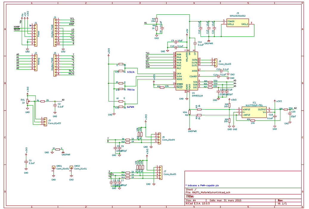The width and height of the screenshot is (309, 209).
Task: Click the "* Indicates a PWM-capable pin" note
Action: pos(202,185)
